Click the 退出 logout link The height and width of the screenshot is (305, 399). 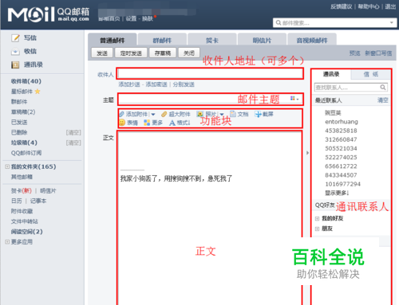pos(390,6)
